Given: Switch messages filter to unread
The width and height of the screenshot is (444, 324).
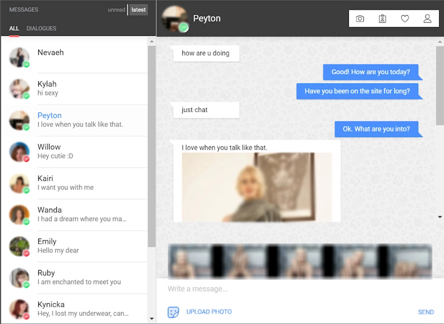Looking at the screenshot, I should click(116, 10).
